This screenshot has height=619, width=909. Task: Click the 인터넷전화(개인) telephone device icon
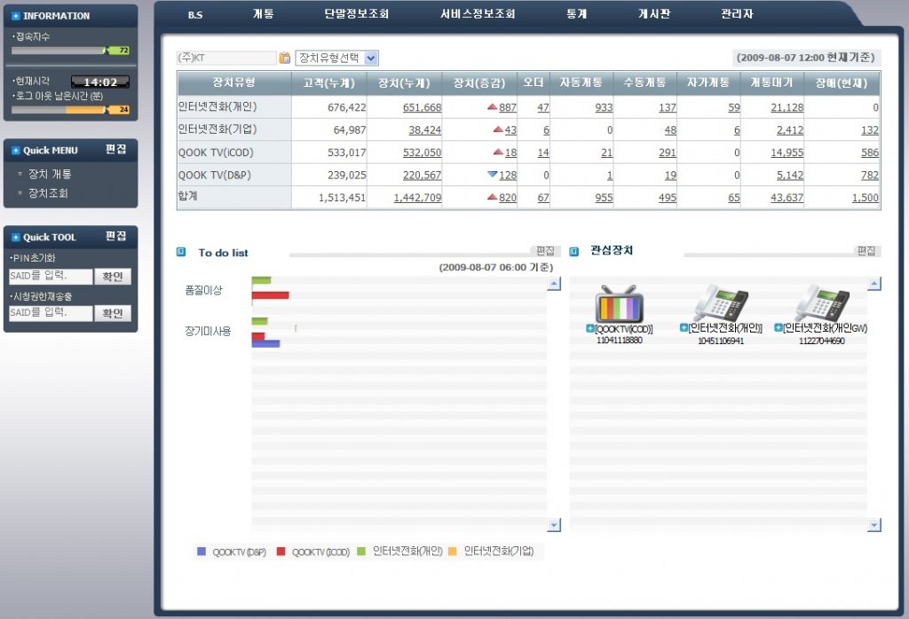tap(720, 304)
